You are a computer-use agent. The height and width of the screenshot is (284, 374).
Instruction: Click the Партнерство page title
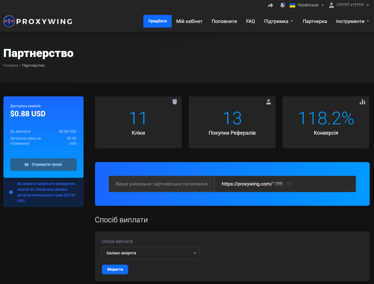coord(39,53)
